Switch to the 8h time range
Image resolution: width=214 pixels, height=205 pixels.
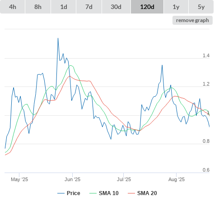click(38, 7)
